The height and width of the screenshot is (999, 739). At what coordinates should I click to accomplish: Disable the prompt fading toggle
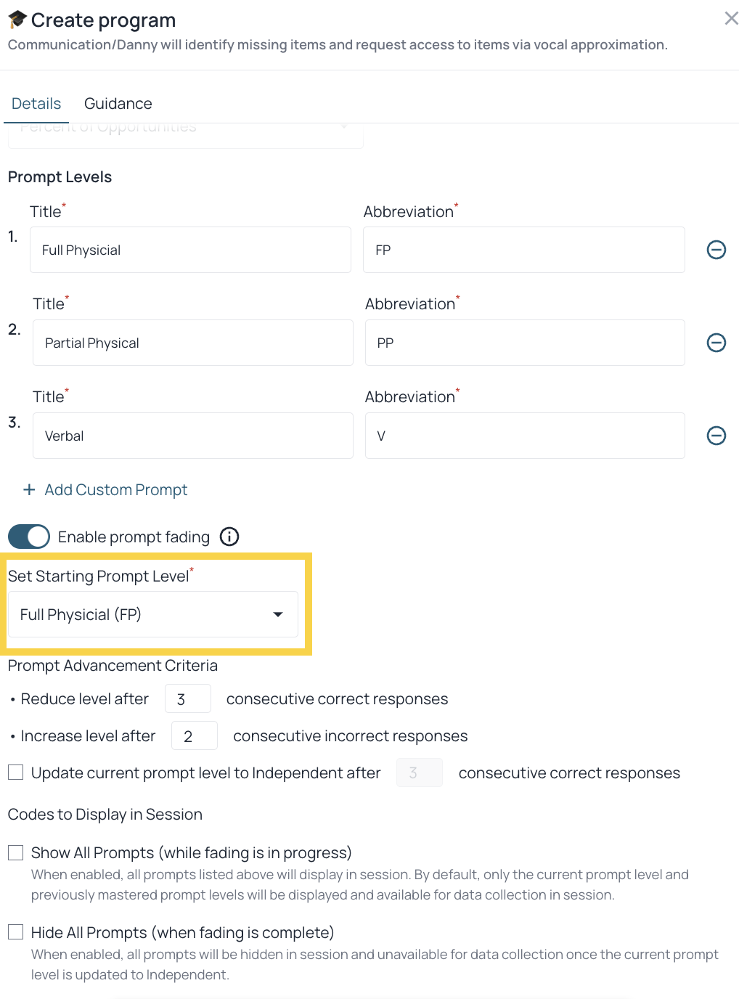[x=29, y=537]
